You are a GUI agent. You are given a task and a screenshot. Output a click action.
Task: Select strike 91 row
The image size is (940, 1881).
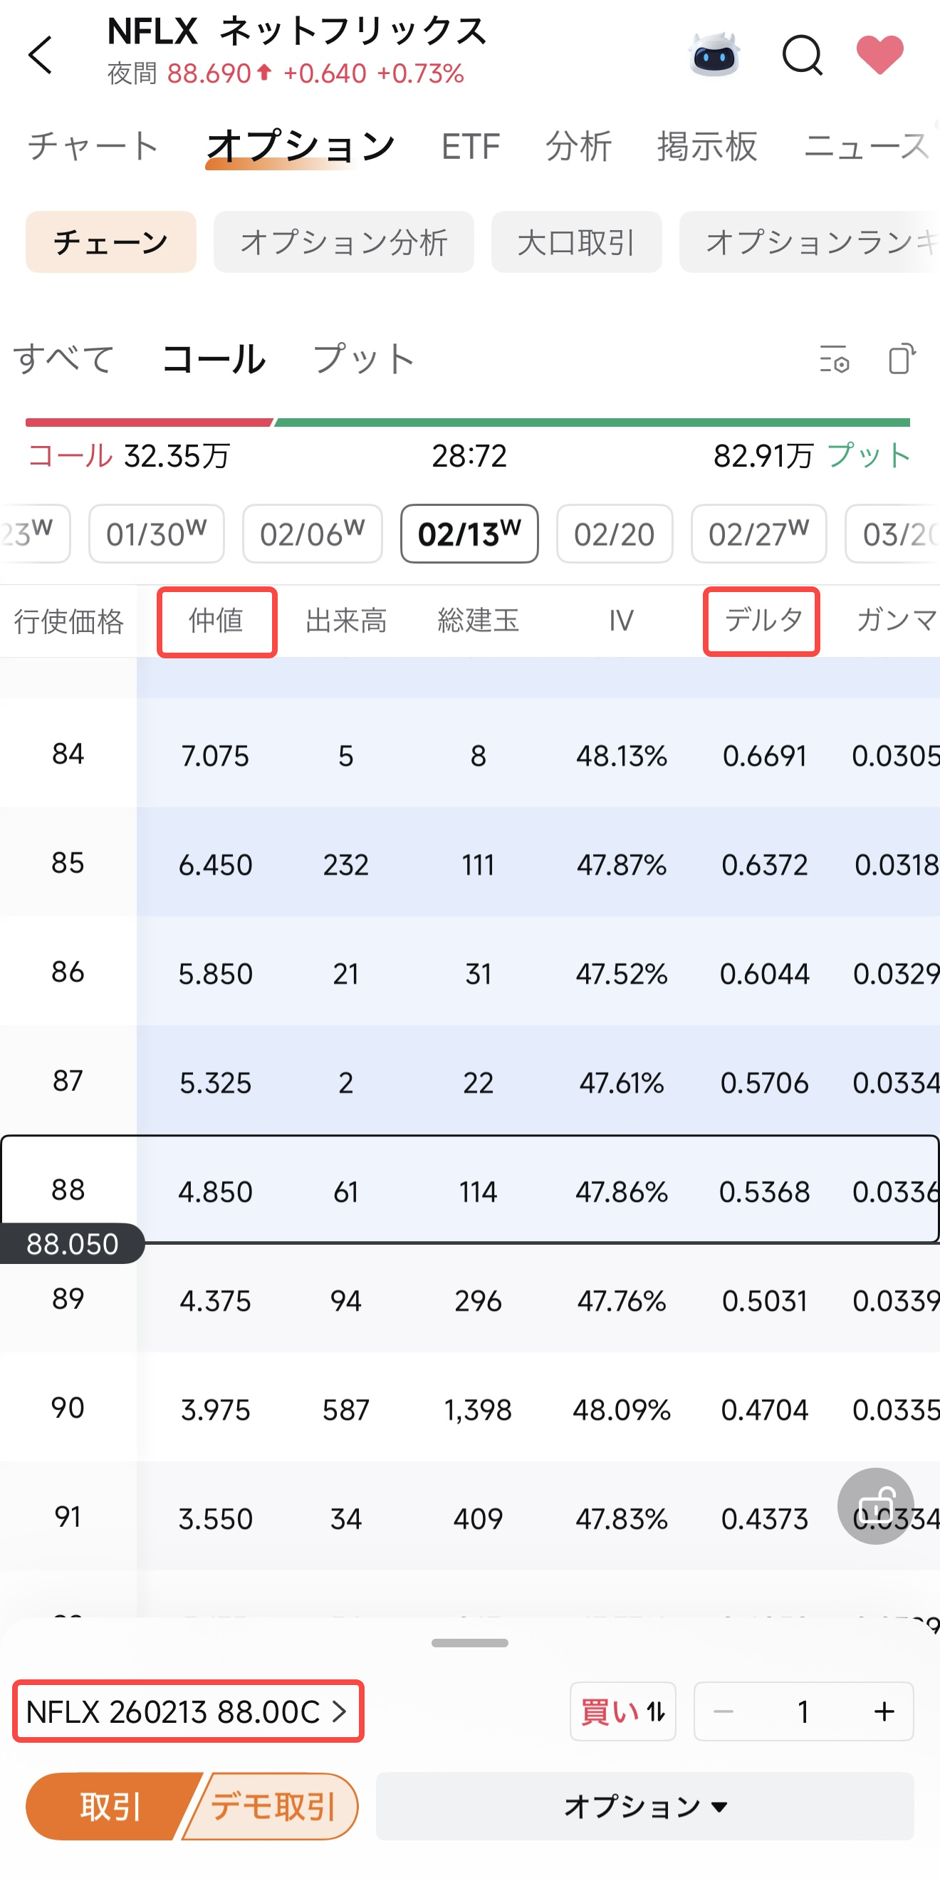click(470, 1518)
